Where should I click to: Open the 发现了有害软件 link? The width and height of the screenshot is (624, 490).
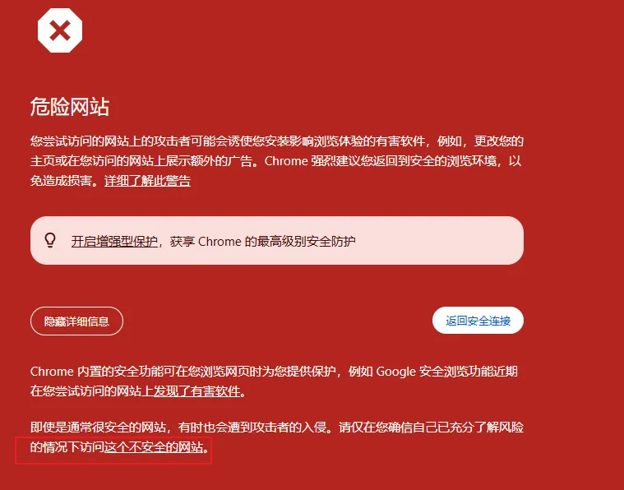click(x=197, y=391)
